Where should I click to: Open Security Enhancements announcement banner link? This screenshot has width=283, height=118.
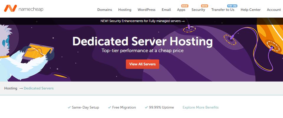(x=143, y=21)
